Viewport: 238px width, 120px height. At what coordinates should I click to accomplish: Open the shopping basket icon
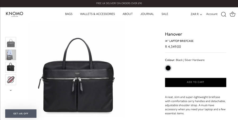click(232, 14)
